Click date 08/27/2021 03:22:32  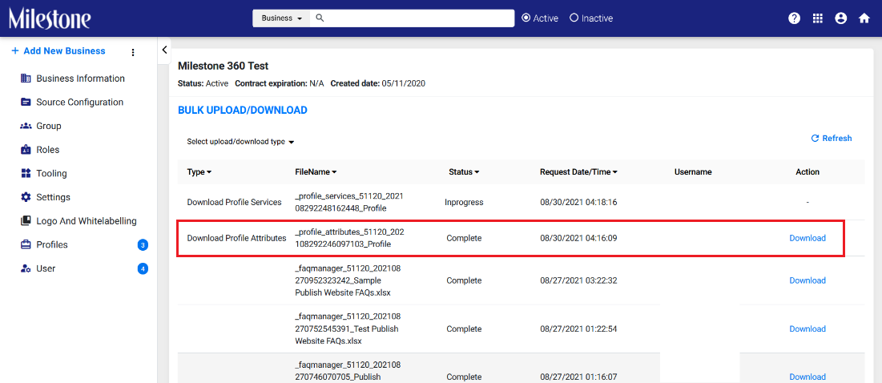[579, 280]
